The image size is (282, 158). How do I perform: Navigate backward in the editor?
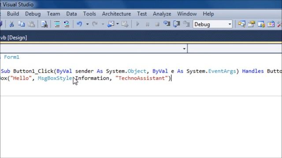click(x=111, y=24)
